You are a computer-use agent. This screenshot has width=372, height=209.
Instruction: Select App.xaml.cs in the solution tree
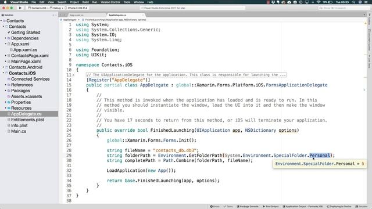[25, 50]
